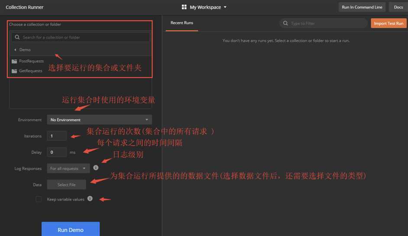Screen dimensions: 408x236
Task: Toggle the Keep variable values checkbox
Action: 39,199
